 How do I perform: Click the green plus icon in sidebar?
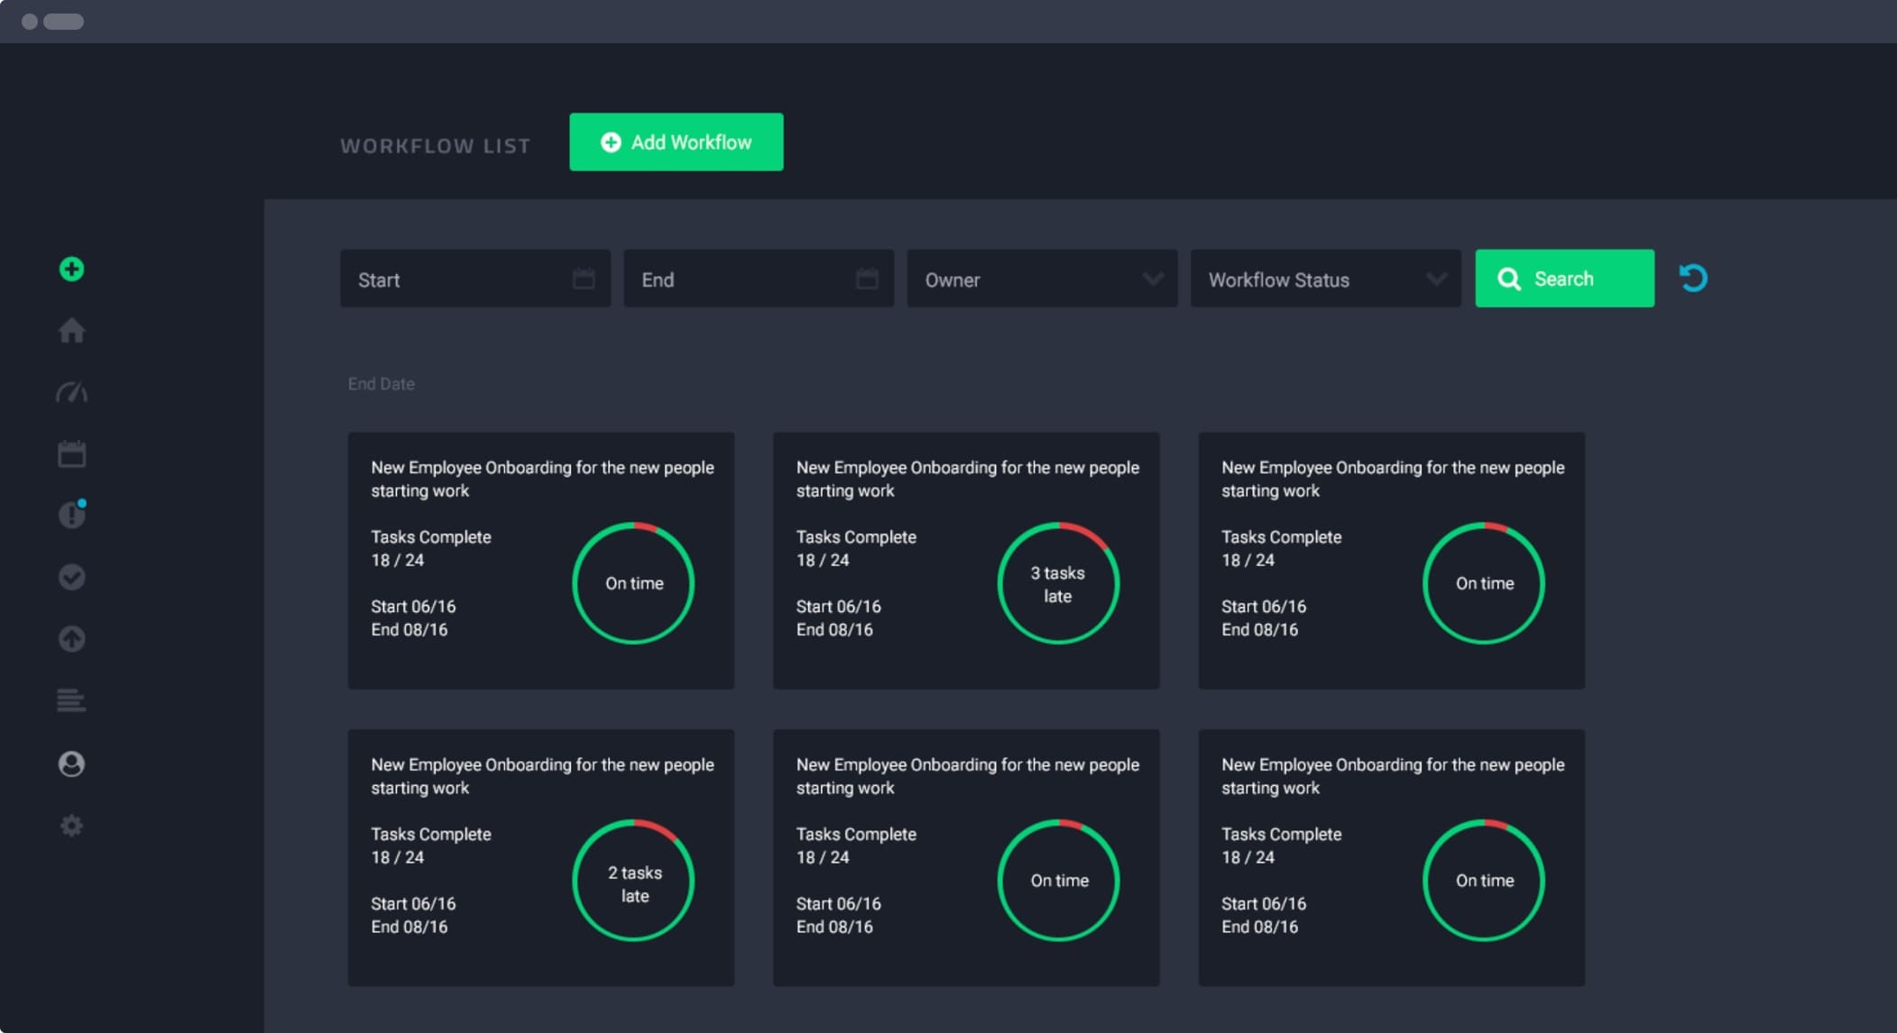point(71,269)
